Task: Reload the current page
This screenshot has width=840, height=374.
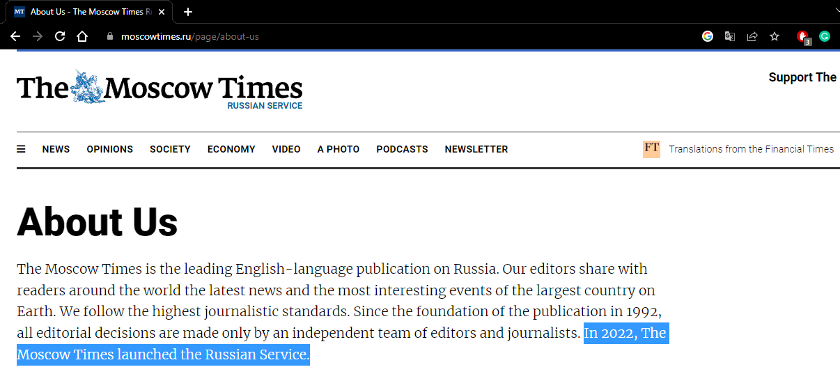Action: (60, 36)
